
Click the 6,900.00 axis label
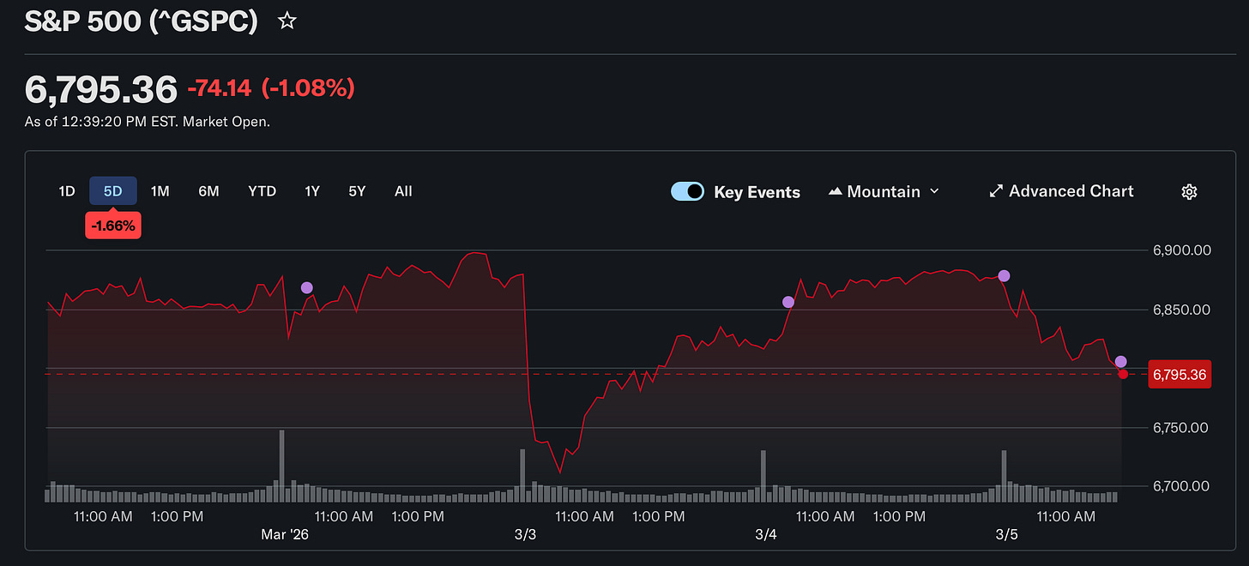click(1181, 250)
